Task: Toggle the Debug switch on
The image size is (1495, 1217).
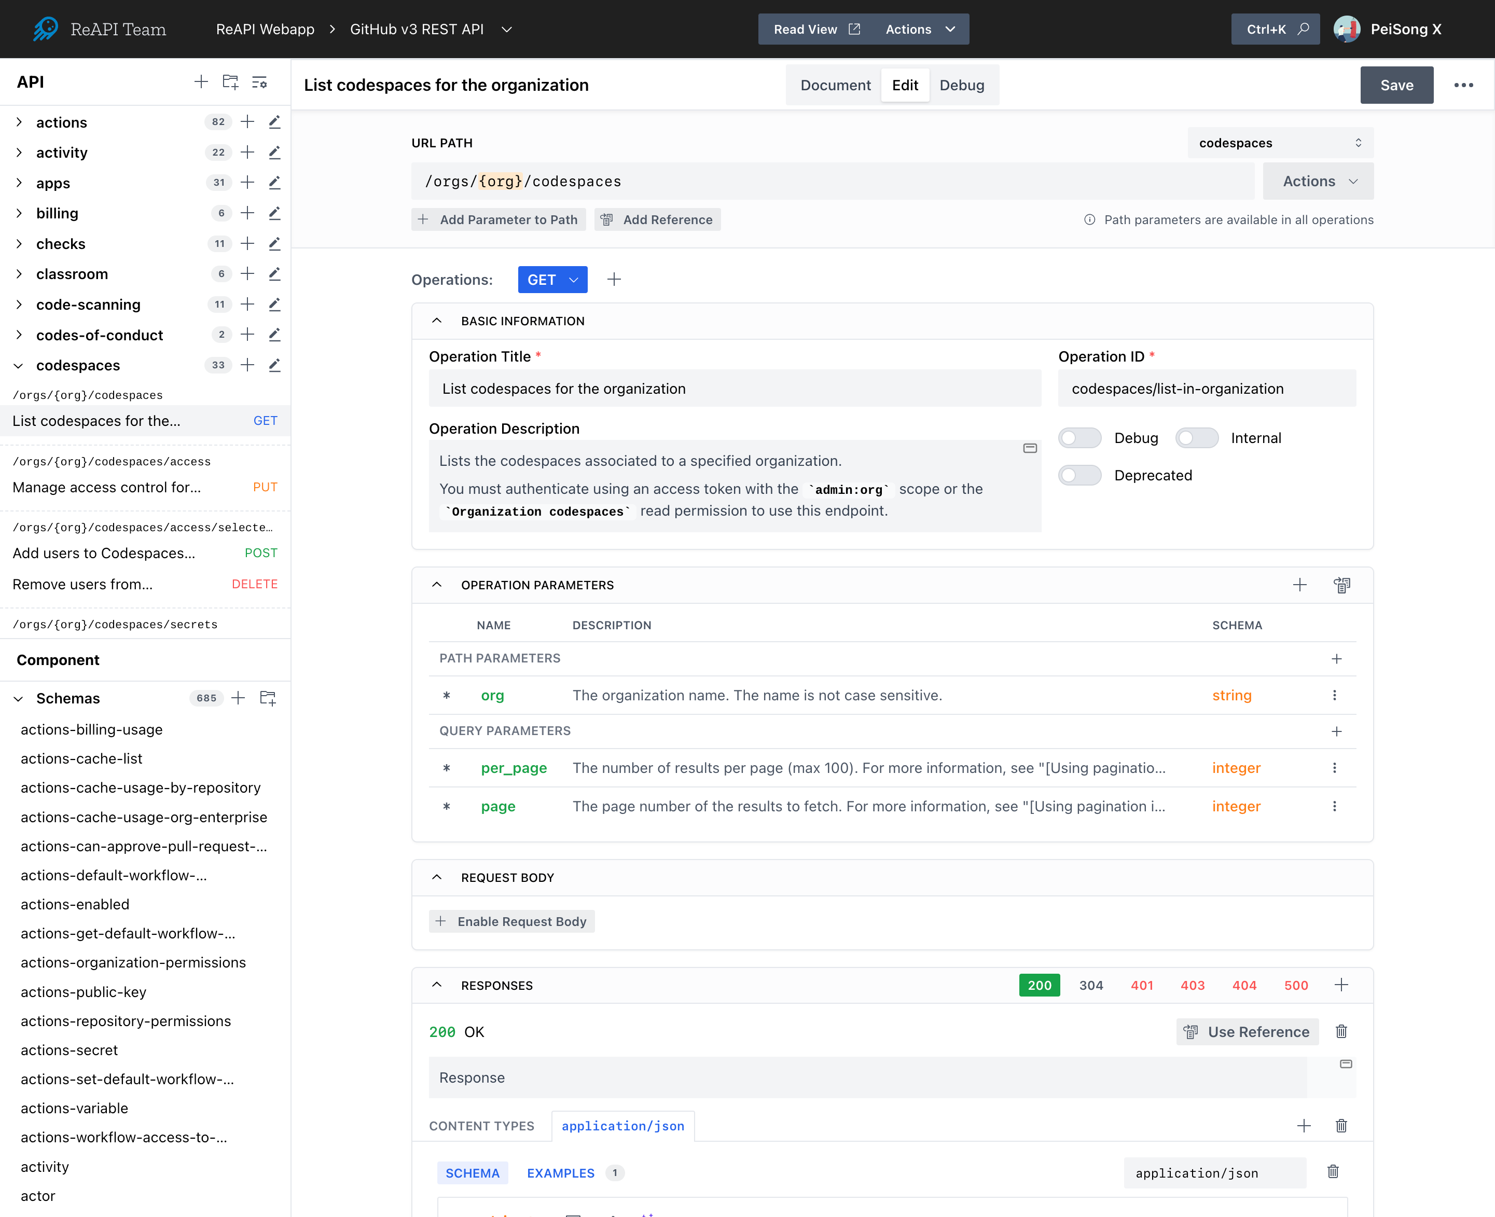Action: (x=1079, y=438)
